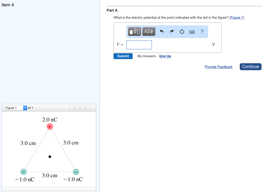Advance to the next figure with the right chevron
Viewport: 267px width, 192px height.
pyautogui.click(x=86, y=107)
